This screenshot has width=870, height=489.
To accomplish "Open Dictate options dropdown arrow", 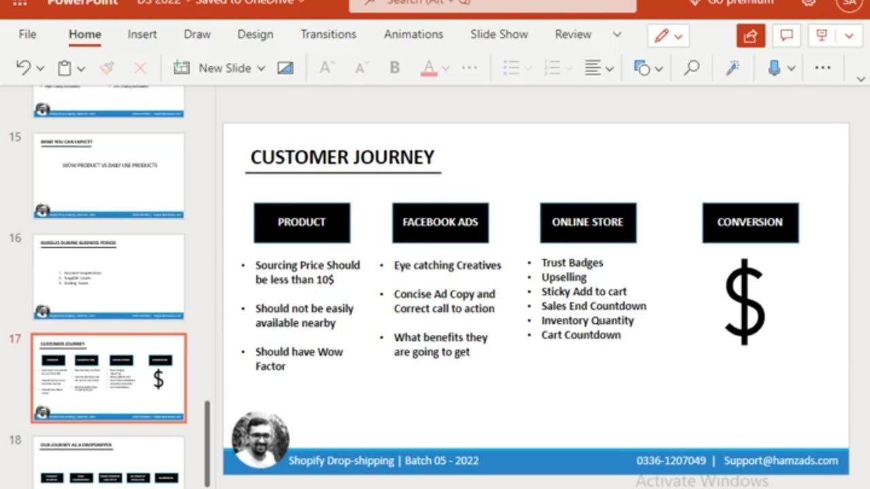I will (x=791, y=69).
